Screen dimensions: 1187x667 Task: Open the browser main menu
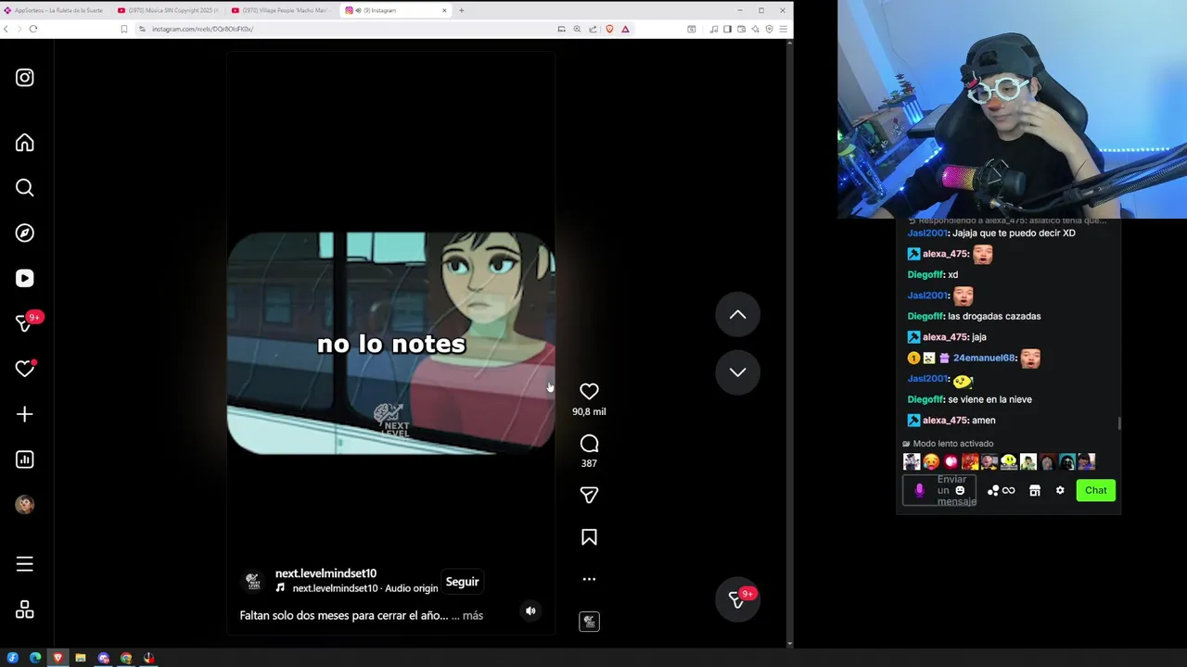(784, 29)
